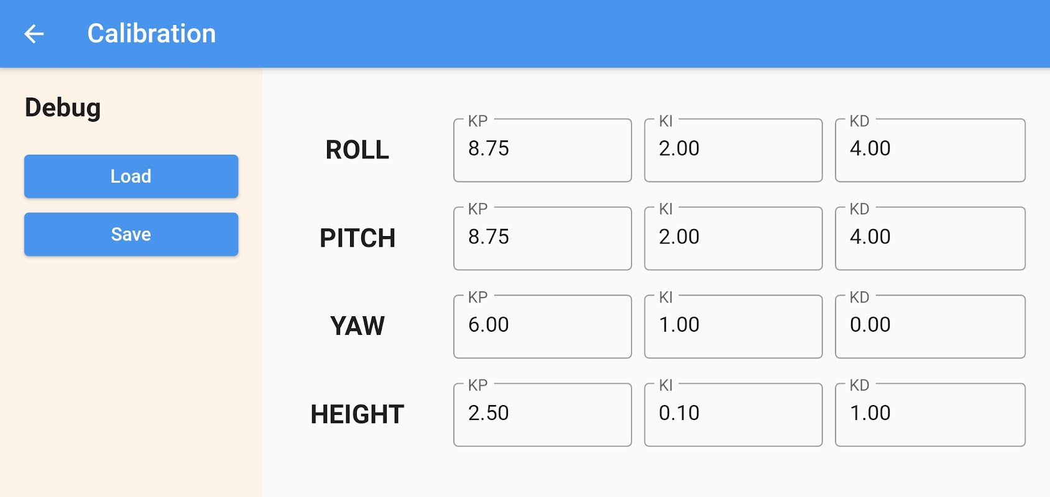Image resolution: width=1050 pixels, height=497 pixels.
Task: Focus the ROLL KP input field
Action: [542, 150]
